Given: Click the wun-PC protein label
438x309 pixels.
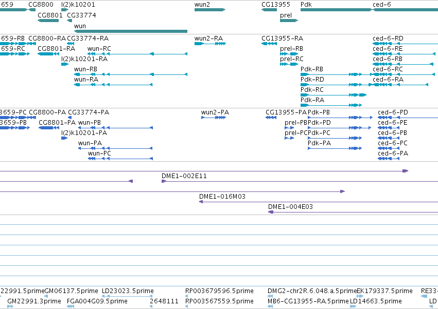Looking at the screenshot, I should [x=99, y=153].
